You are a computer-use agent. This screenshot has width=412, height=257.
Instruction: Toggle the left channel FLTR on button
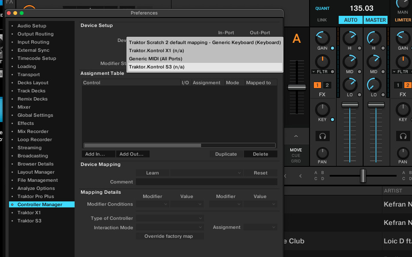332,71
